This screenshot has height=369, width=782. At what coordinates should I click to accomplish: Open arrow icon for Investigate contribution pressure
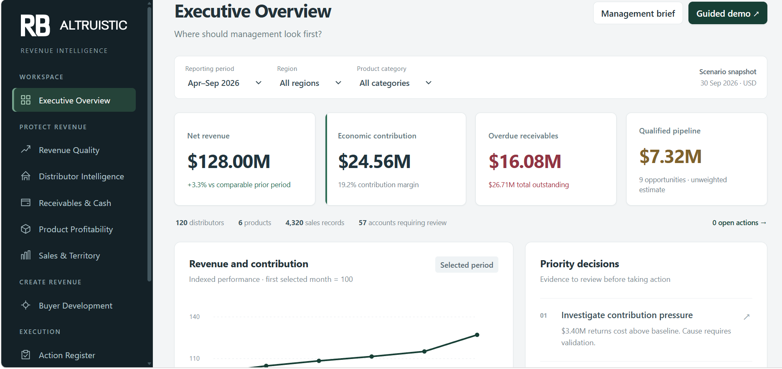pyautogui.click(x=746, y=317)
